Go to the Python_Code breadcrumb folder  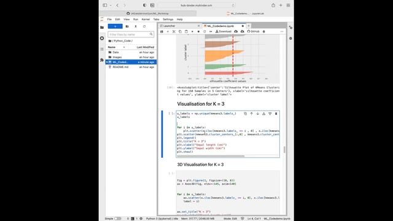tap(123, 41)
